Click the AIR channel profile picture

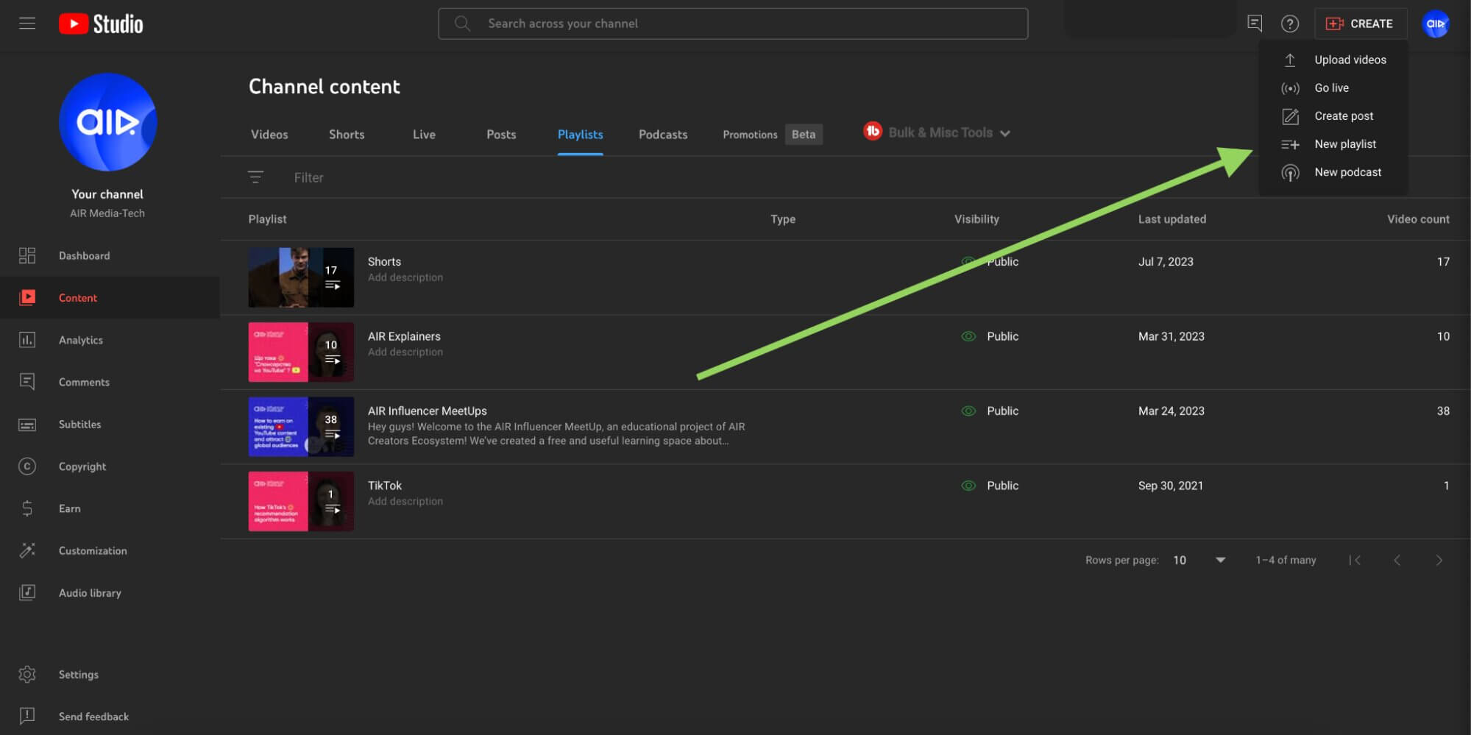[x=107, y=122]
